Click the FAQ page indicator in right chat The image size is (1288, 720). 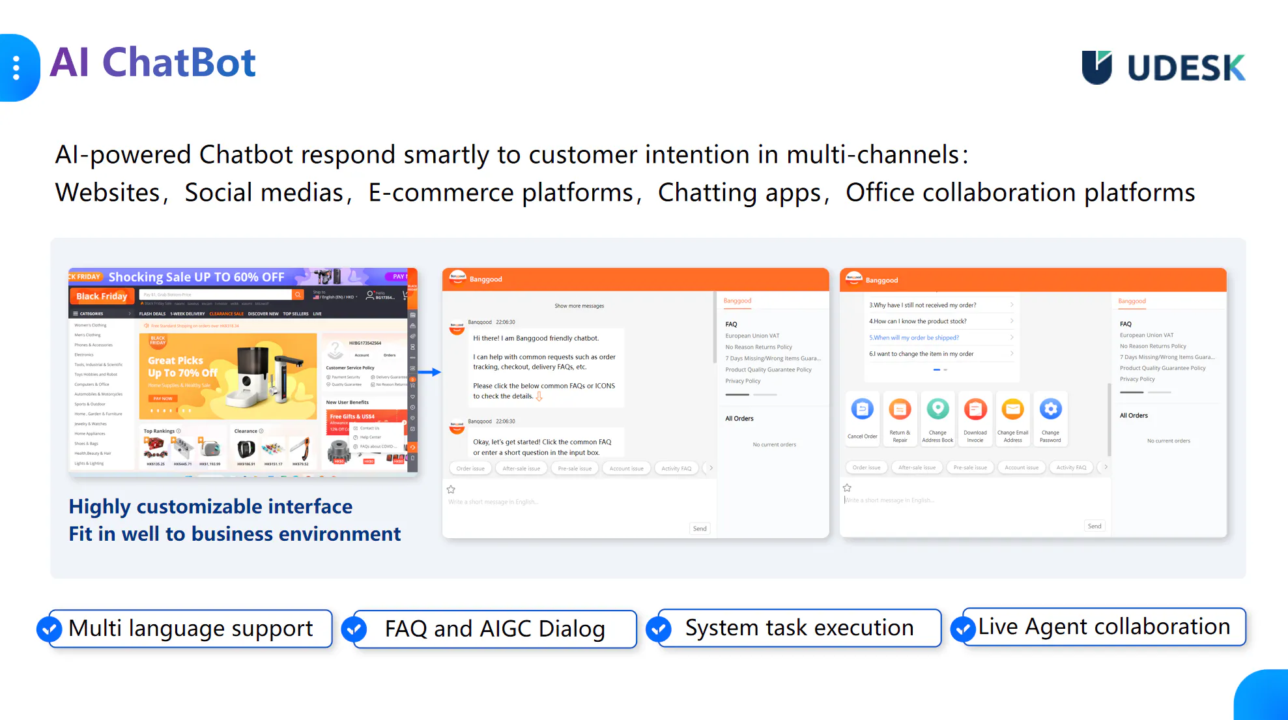tap(940, 369)
